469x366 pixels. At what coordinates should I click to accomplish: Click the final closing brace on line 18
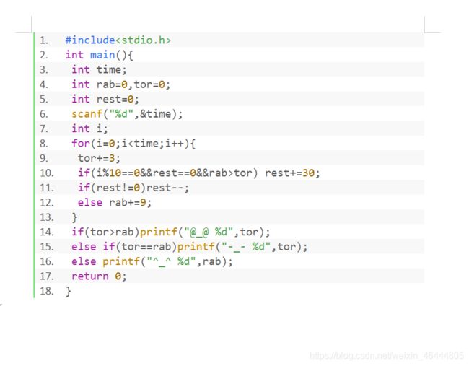click(69, 291)
